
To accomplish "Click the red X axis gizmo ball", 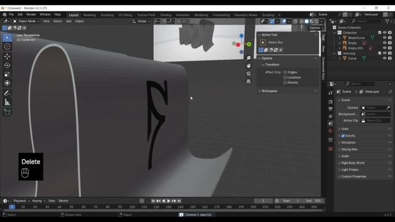I will tap(238, 45).
